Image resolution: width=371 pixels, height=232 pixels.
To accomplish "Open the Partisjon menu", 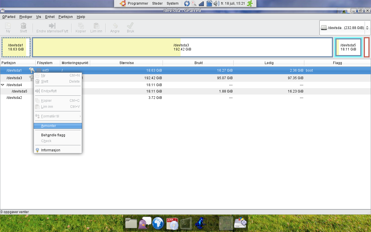I will click(x=66, y=17).
